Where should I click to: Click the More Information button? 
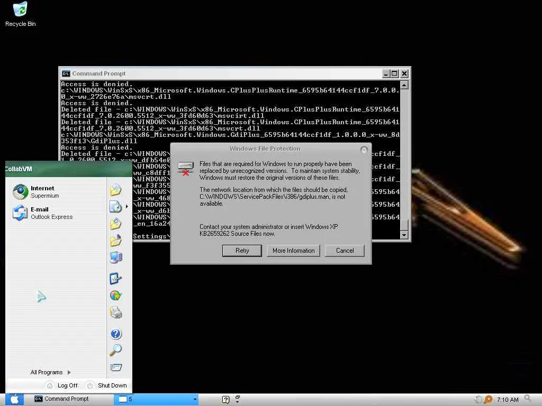point(293,251)
